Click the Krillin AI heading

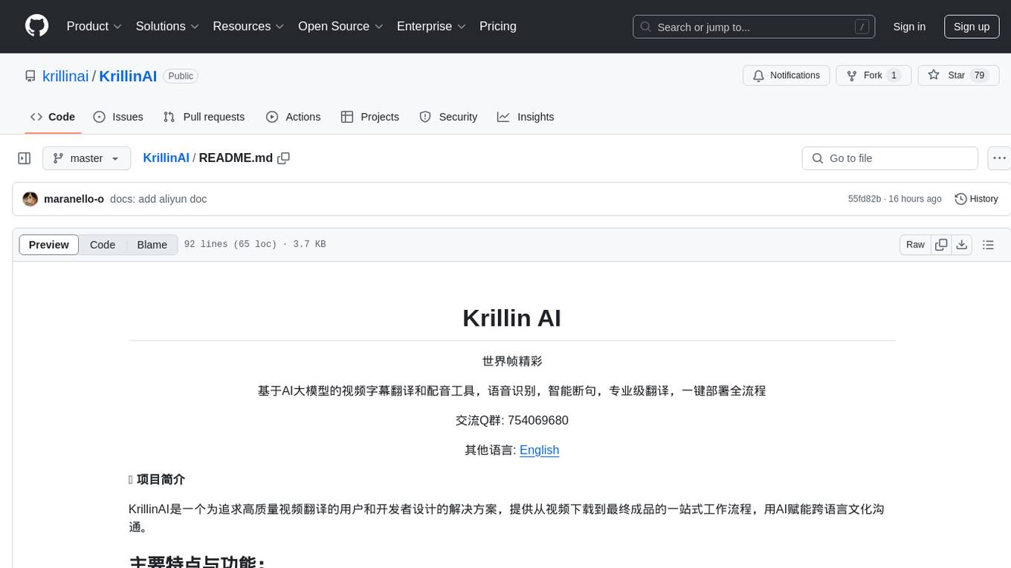pyautogui.click(x=511, y=317)
